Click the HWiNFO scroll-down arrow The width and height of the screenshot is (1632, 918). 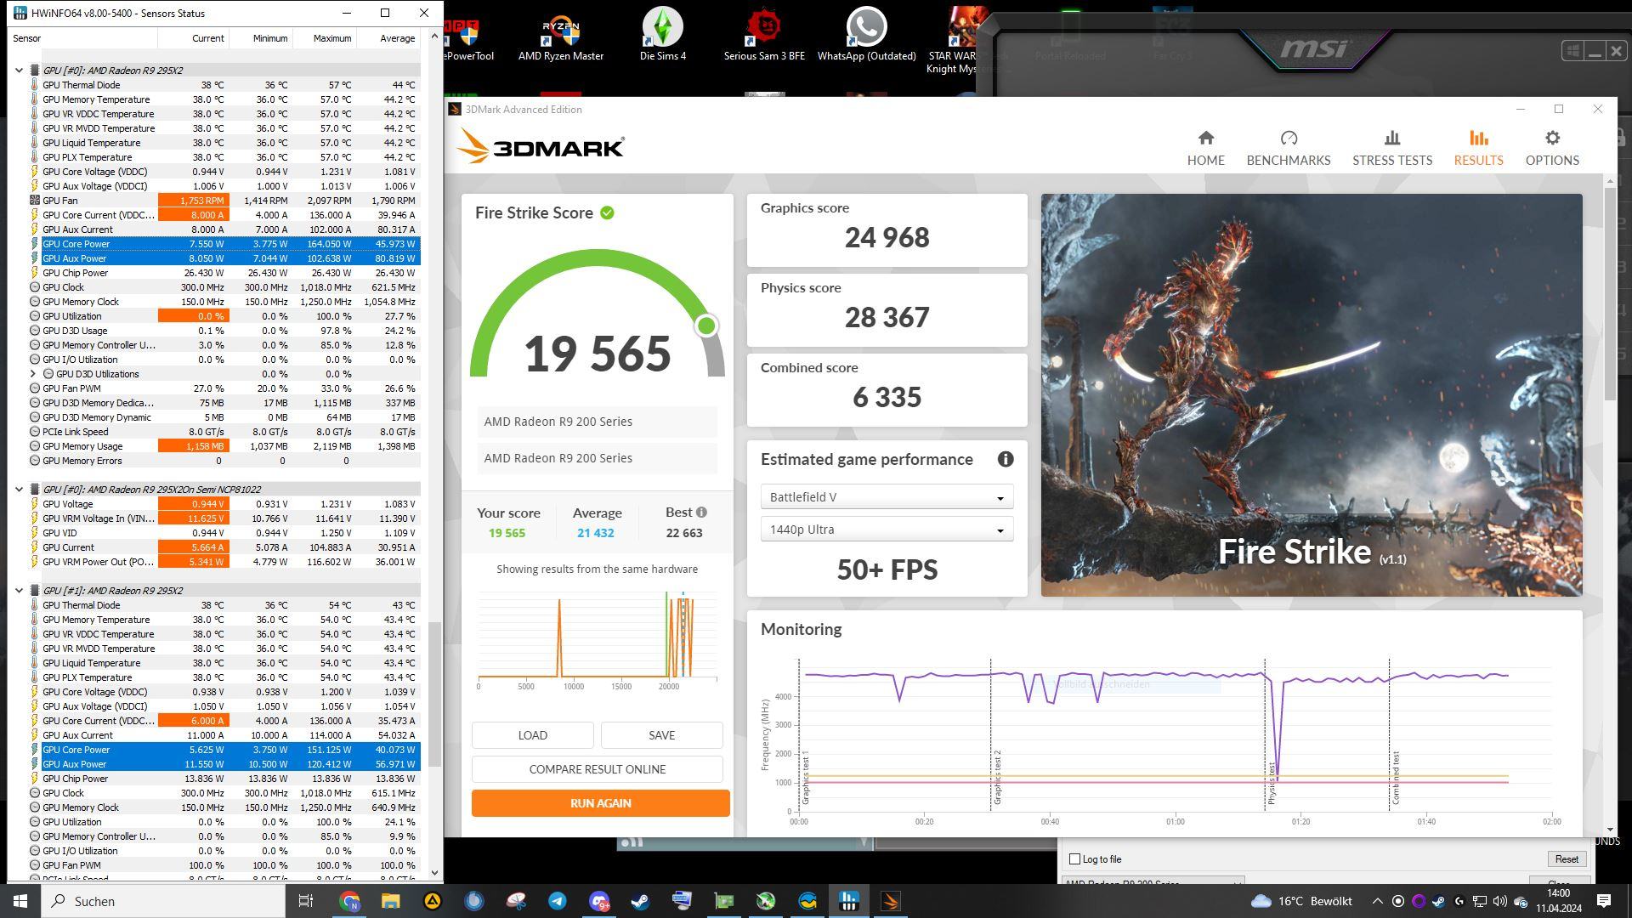click(x=435, y=872)
